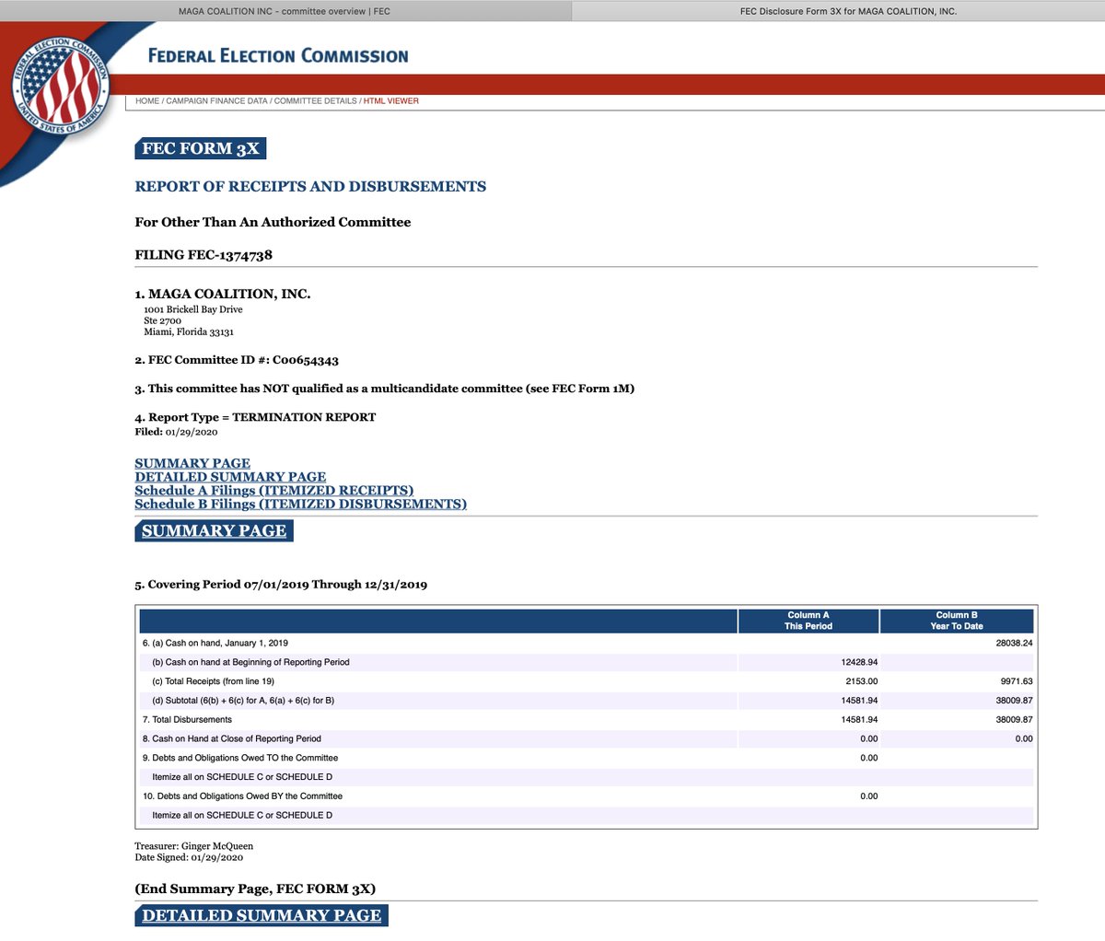Click the Date Signed 01/29/2020 text

point(189,857)
